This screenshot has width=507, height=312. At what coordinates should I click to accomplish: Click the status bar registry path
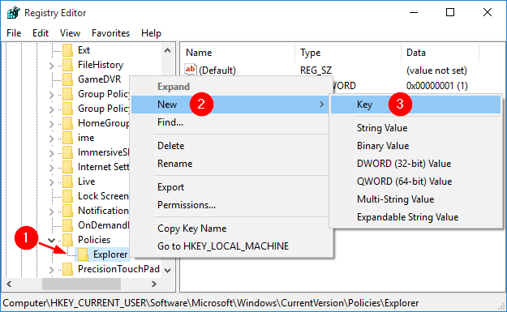point(210,303)
